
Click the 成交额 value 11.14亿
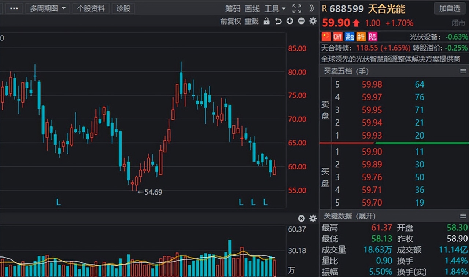pyautogui.click(x=454, y=250)
